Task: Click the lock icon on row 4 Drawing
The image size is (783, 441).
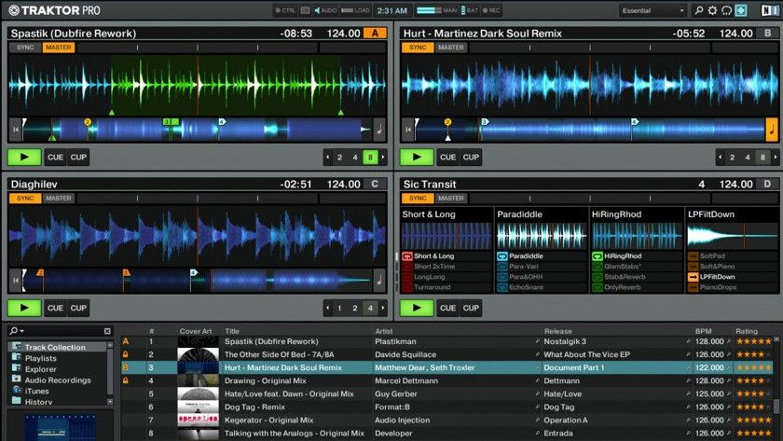Action: tap(125, 380)
